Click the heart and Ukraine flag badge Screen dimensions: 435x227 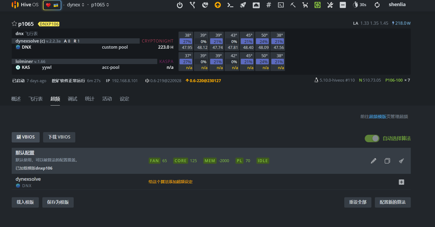(x=52, y=5)
